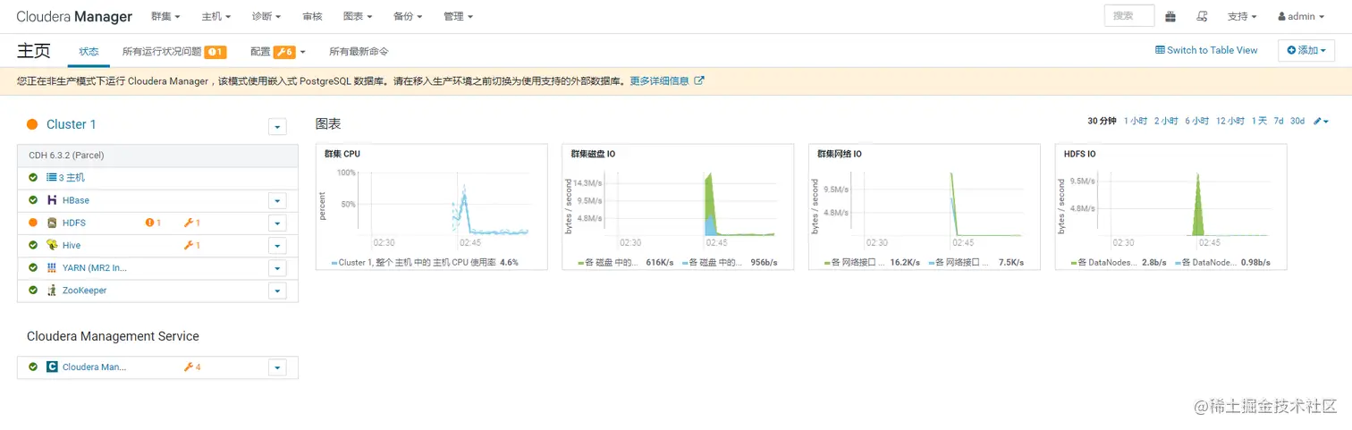Open the 主机 menu
The width and height of the screenshot is (1352, 430).
click(216, 16)
